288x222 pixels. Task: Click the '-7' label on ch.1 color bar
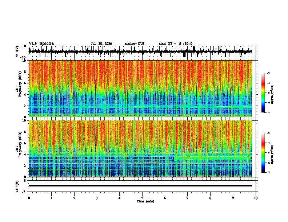click(x=268, y=112)
